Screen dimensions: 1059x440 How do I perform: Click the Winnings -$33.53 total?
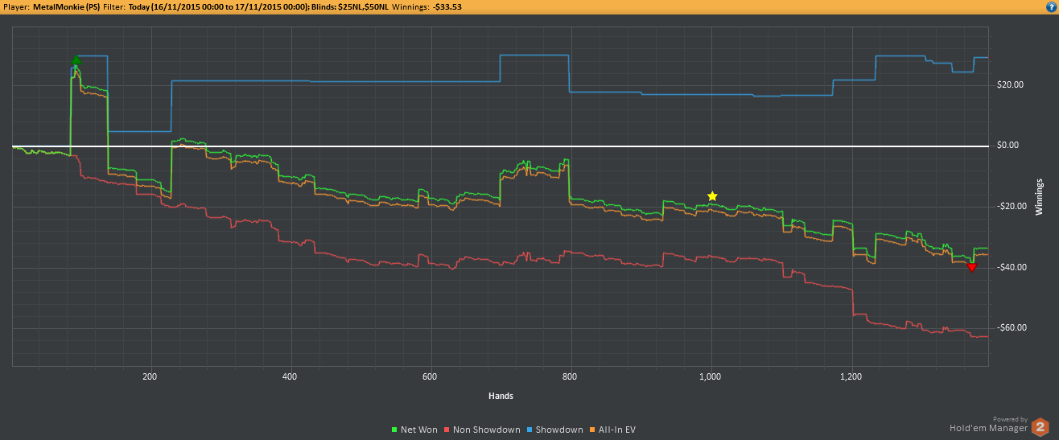tap(447, 6)
